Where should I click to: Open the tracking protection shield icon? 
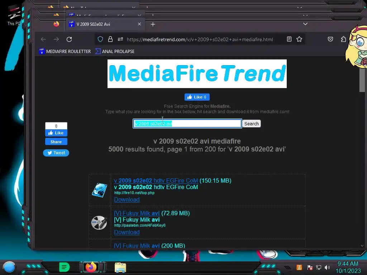pyautogui.click(x=100, y=39)
